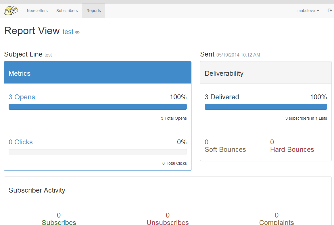Screen dimensions: 334x225
Task: Click the Opens progress bar
Action: pos(98,107)
